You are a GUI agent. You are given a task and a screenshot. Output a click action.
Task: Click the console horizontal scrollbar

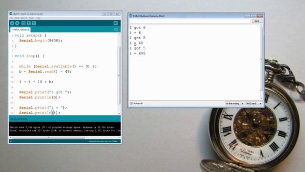click(x=48, y=137)
